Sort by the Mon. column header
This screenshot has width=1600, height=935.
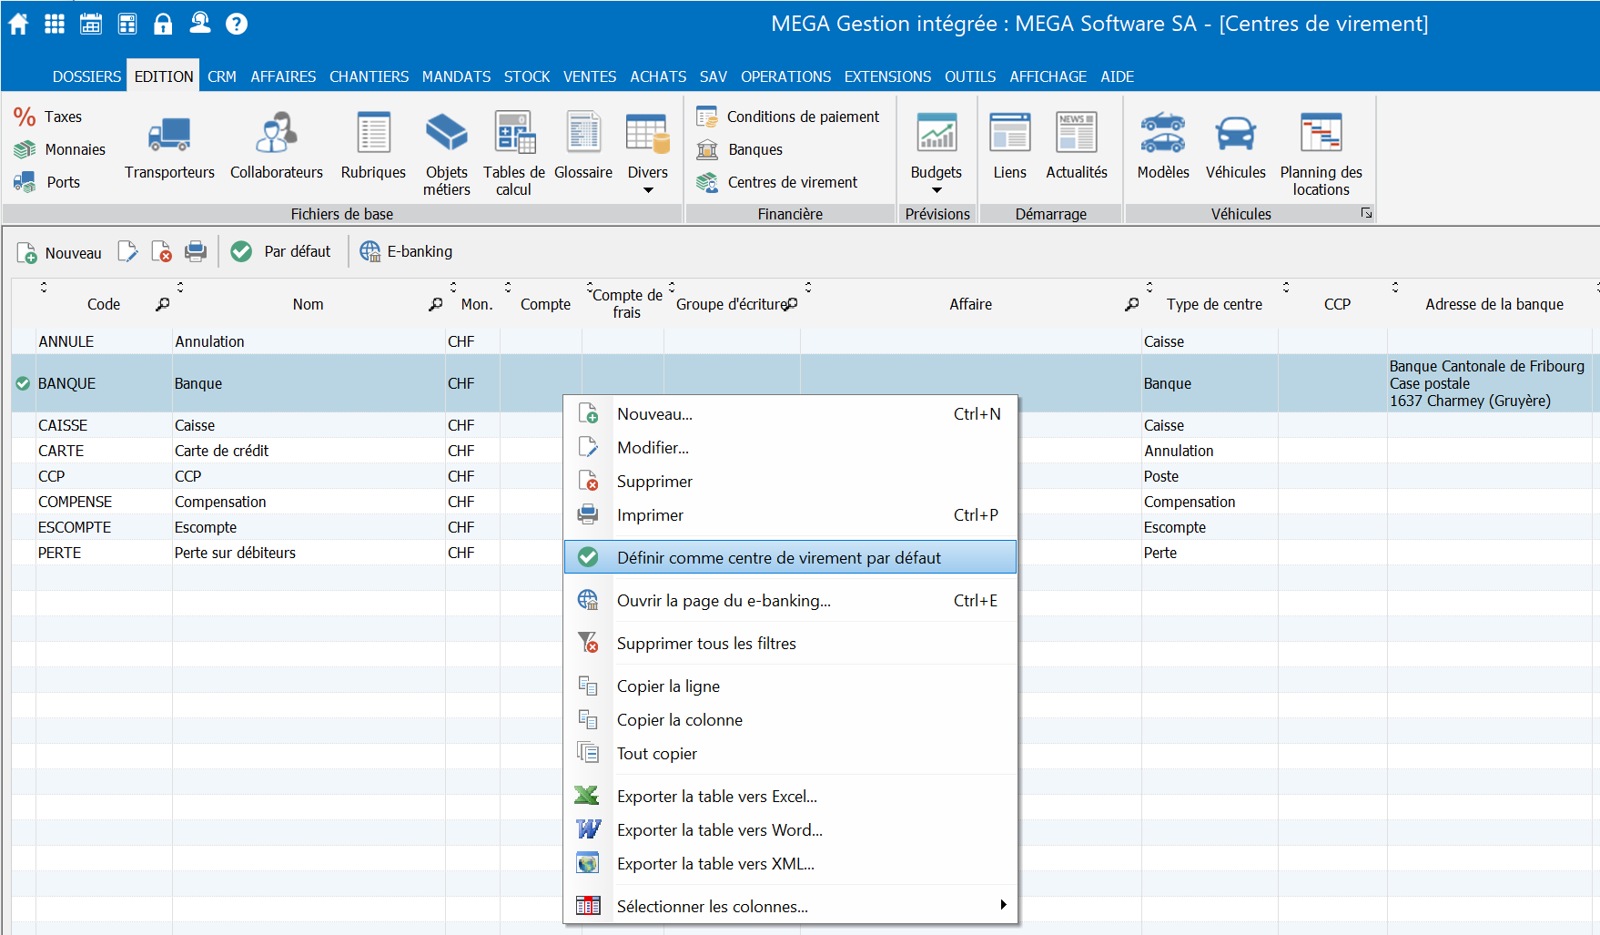click(x=476, y=304)
